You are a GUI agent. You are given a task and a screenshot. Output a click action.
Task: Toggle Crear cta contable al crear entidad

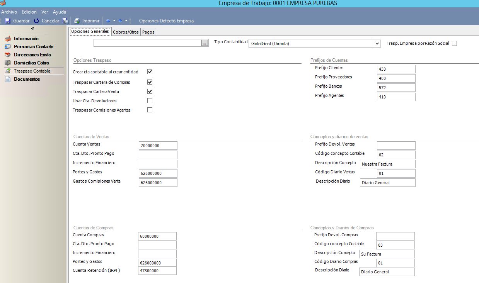(x=150, y=72)
